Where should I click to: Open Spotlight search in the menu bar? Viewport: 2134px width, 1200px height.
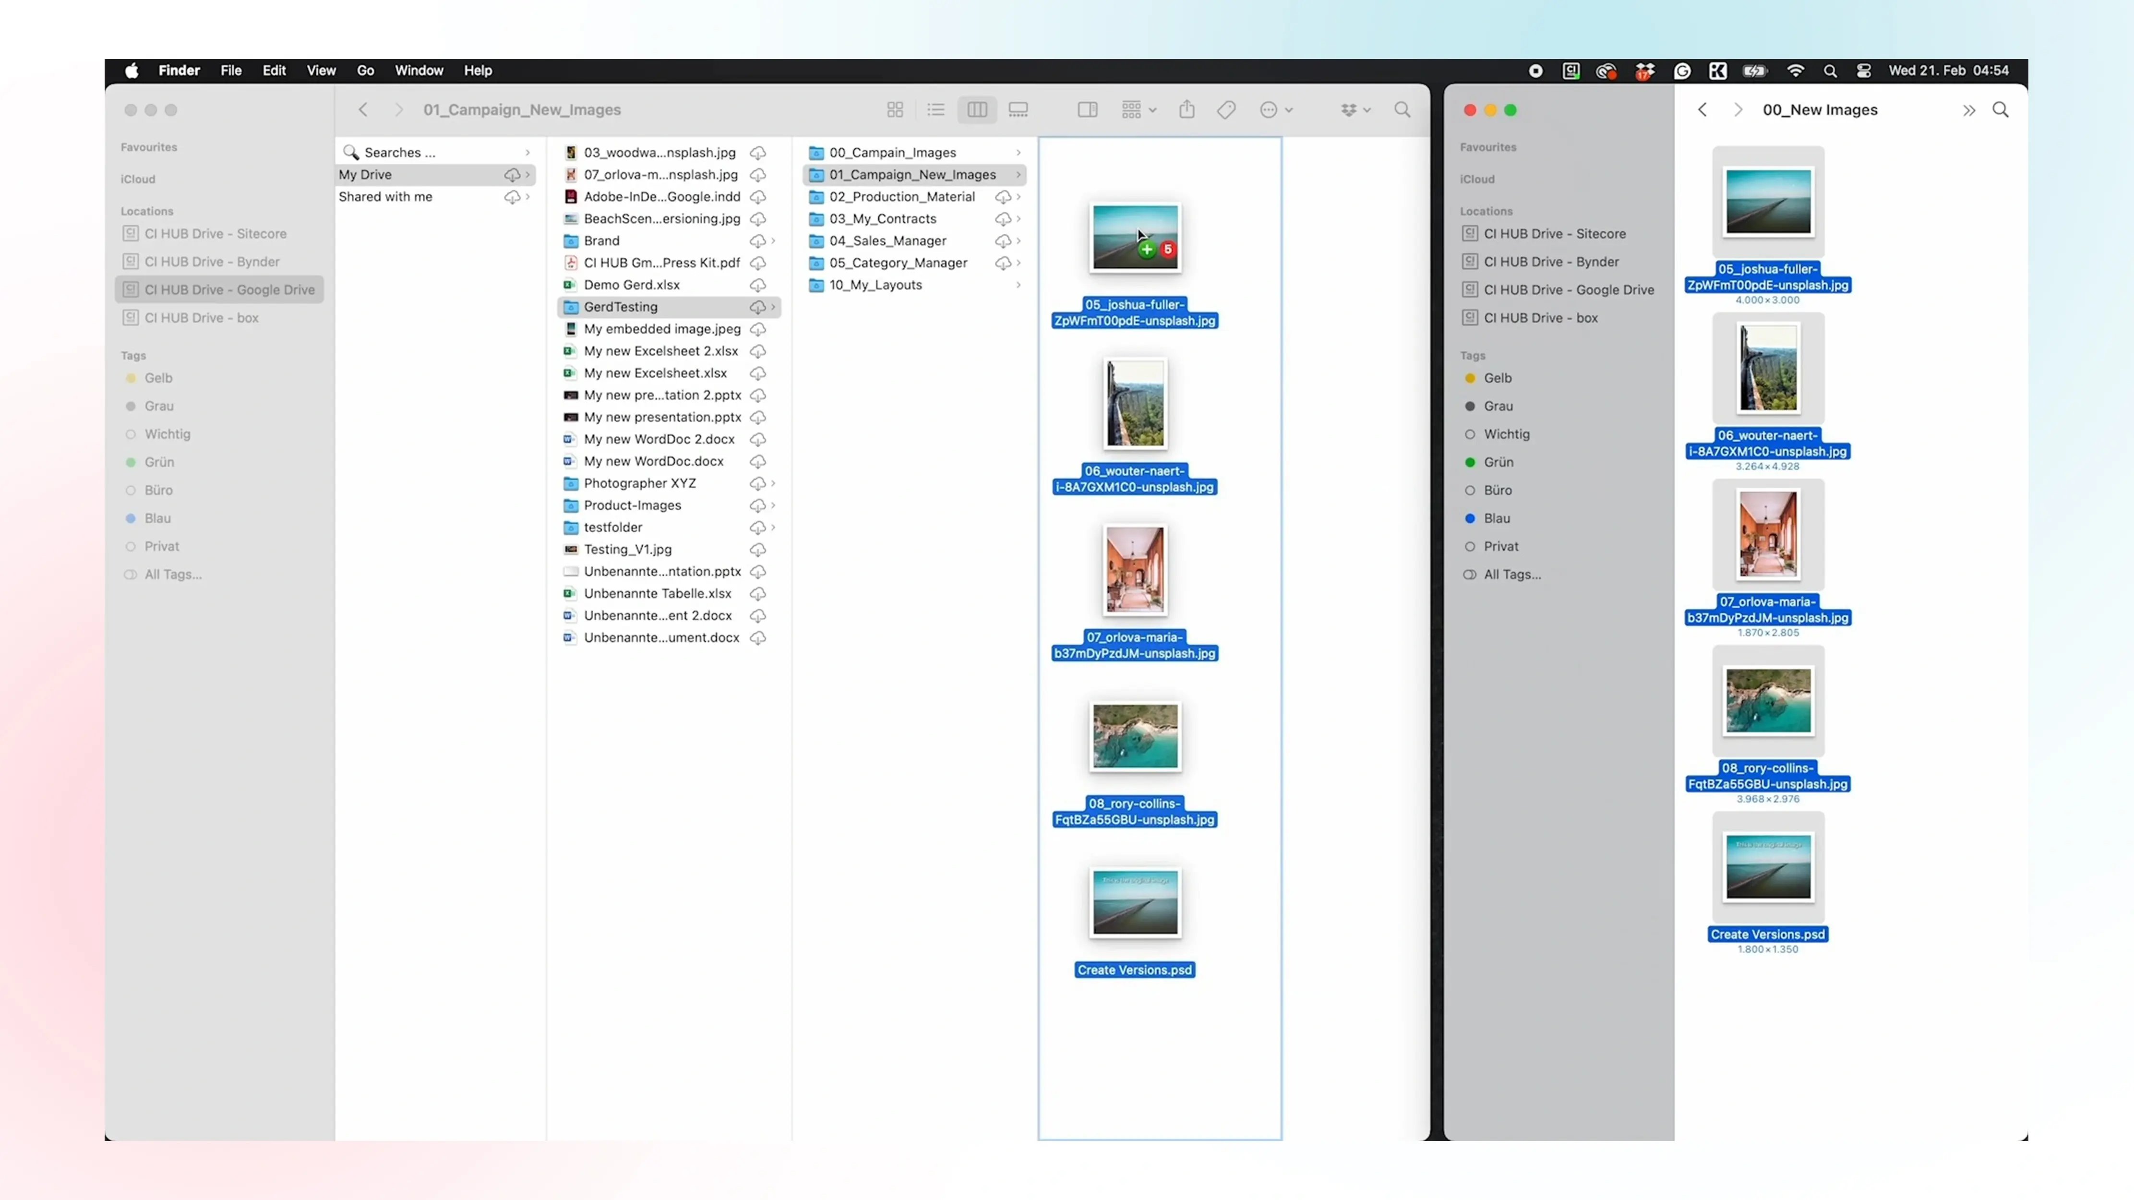pos(1830,71)
